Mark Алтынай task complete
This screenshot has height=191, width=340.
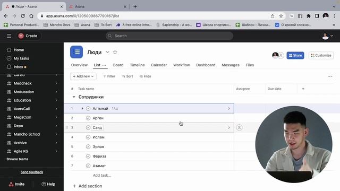click(x=88, y=108)
